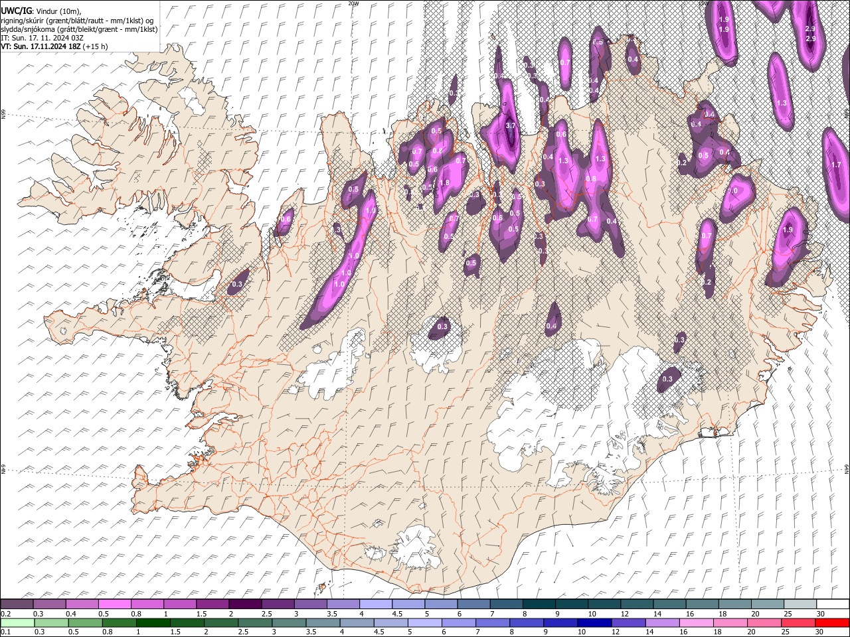Click the grey-green 3 swatch in the bottom legend row
850x637 pixels.
pos(289,622)
